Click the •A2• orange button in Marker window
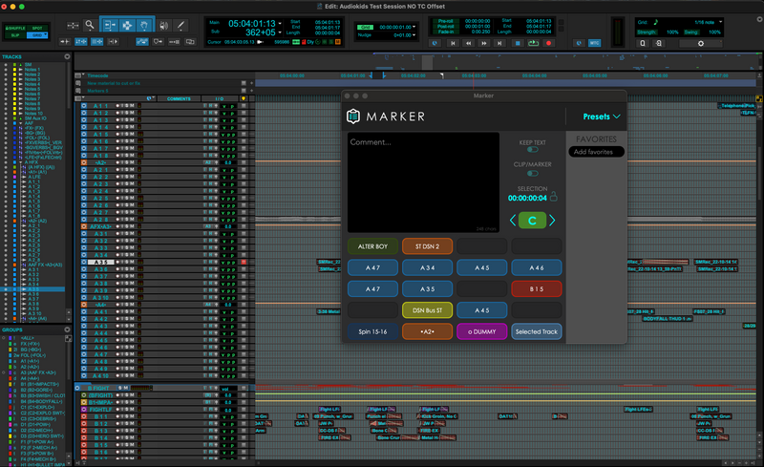Viewport: 764px width, 467px height. point(427,332)
